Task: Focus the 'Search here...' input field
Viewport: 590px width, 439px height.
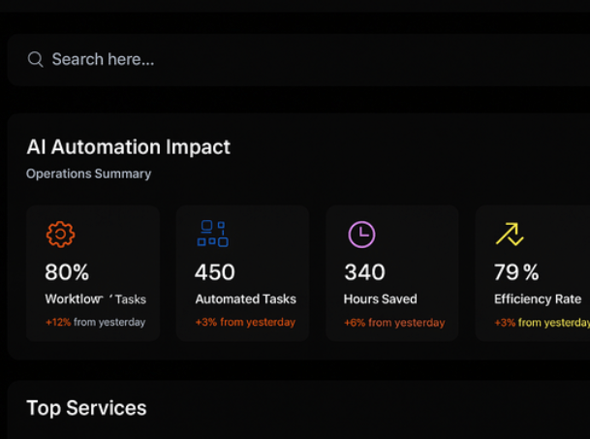Action: click(298, 60)
